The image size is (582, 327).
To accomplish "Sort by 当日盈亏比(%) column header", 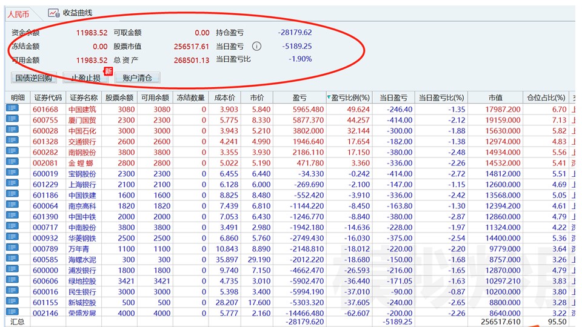I will point(441,98).
